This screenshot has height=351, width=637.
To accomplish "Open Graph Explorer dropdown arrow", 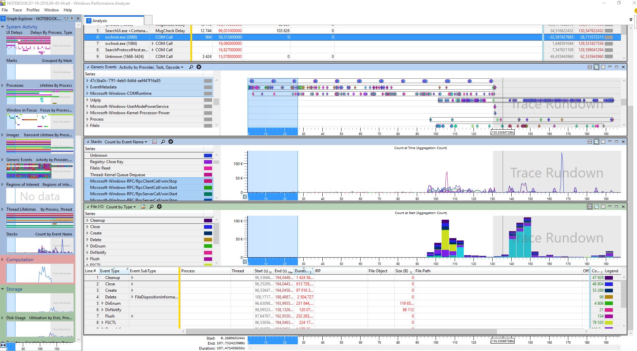I will 66,18.
